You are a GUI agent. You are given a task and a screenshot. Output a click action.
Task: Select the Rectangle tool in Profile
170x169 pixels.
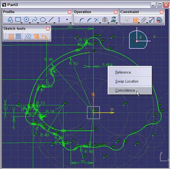click(x=18, y=20)
